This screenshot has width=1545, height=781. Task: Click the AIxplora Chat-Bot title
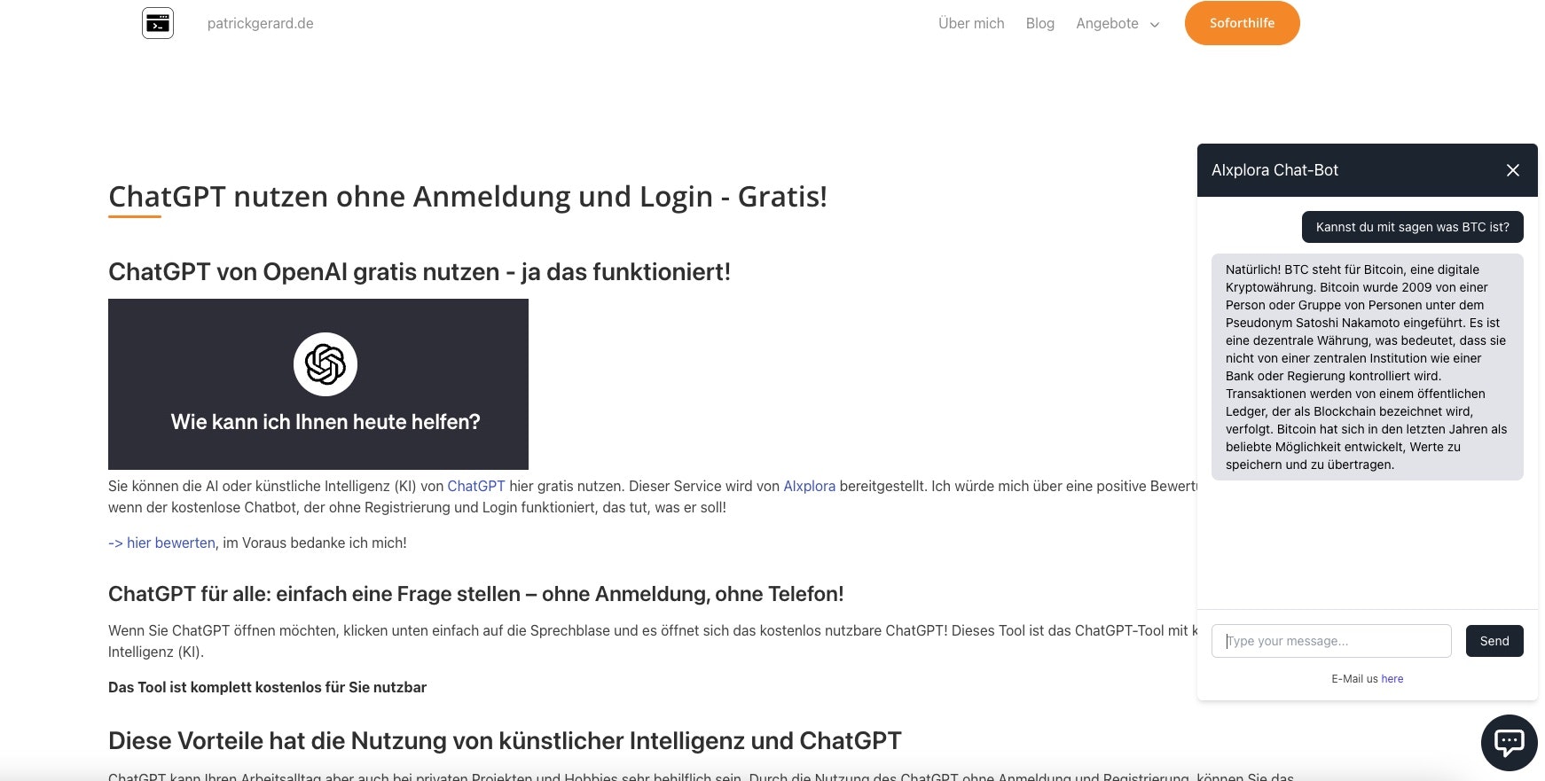pyautogui.click(x=1274, y=170)
